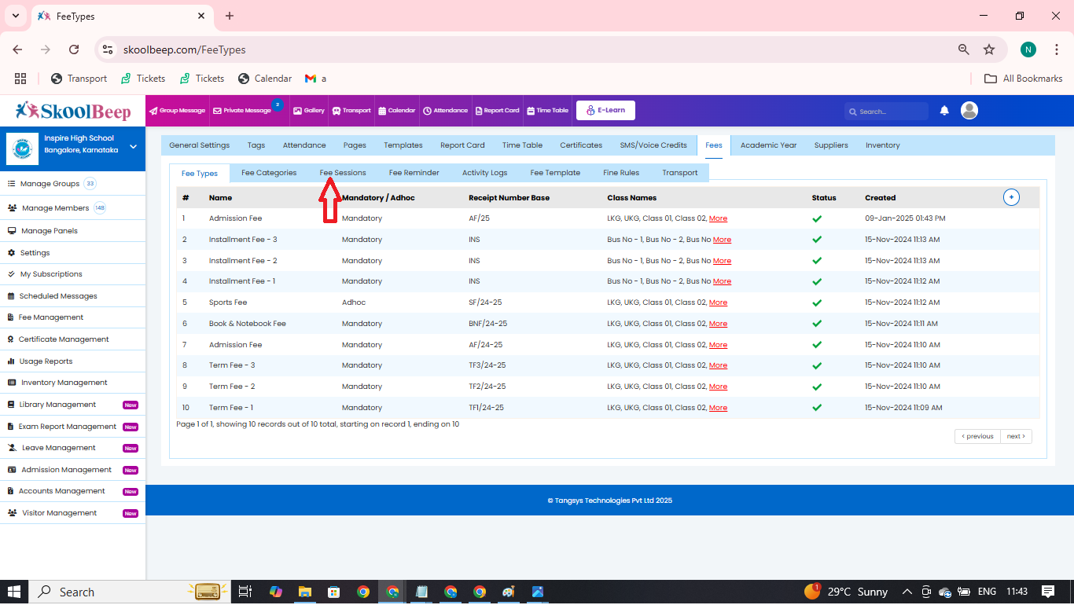Open a new browser tab

tap(230, 16)
